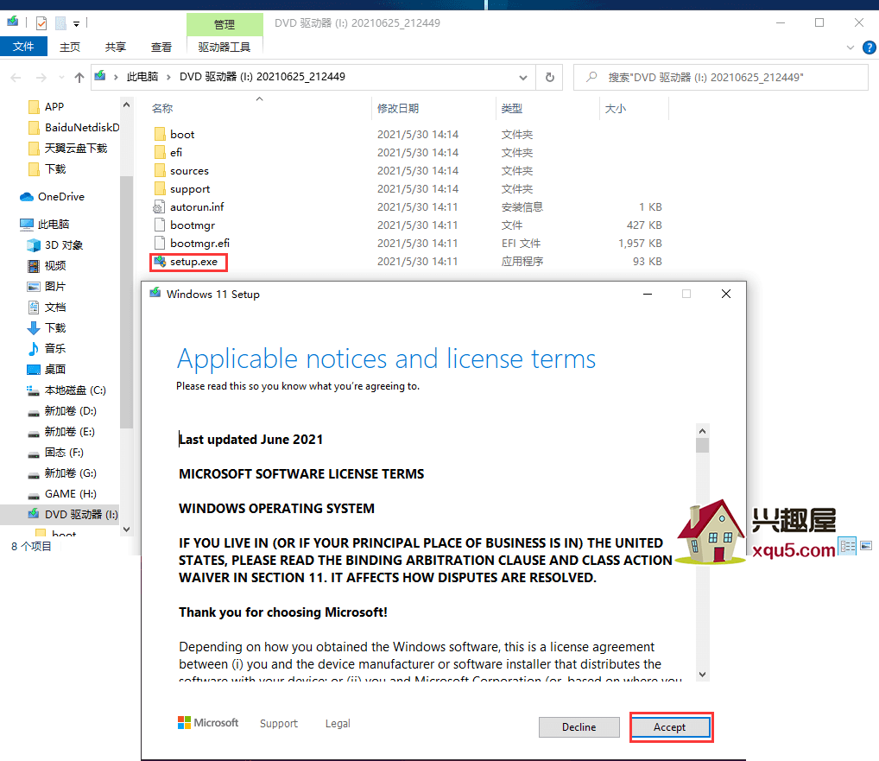The image size is (879, 761).
Task: Go back with the back arrow
Action: coord(16,78)
